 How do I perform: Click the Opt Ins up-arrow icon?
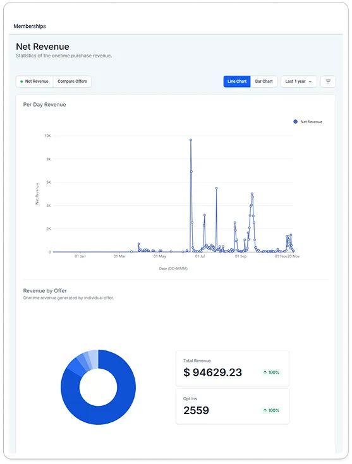[x=265, y=410]
